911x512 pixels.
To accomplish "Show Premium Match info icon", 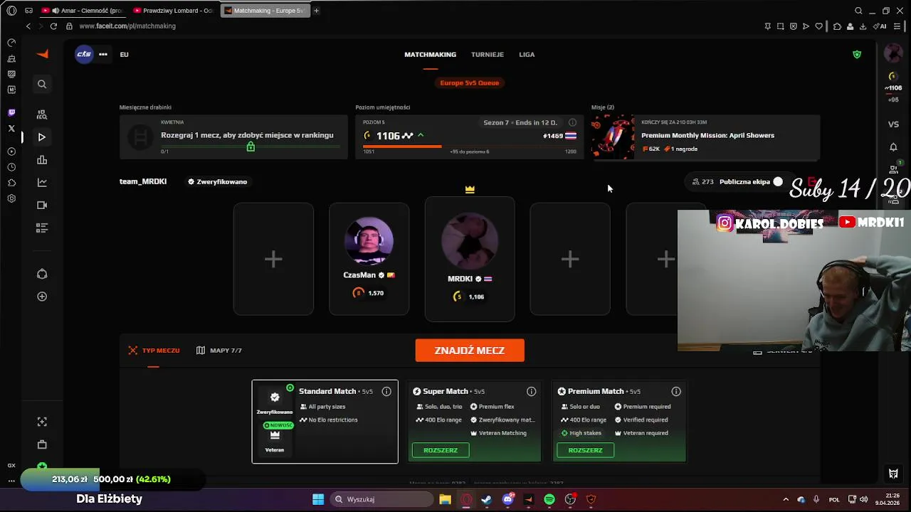I will (x=676, y=391).
